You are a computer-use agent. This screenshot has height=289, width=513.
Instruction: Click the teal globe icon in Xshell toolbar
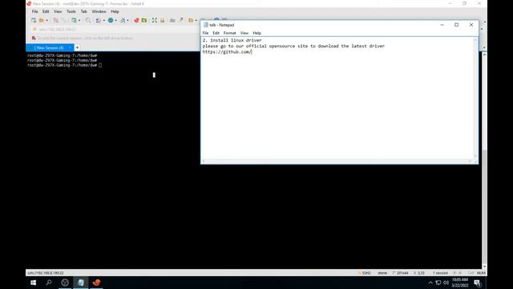(x=111, y=20)
